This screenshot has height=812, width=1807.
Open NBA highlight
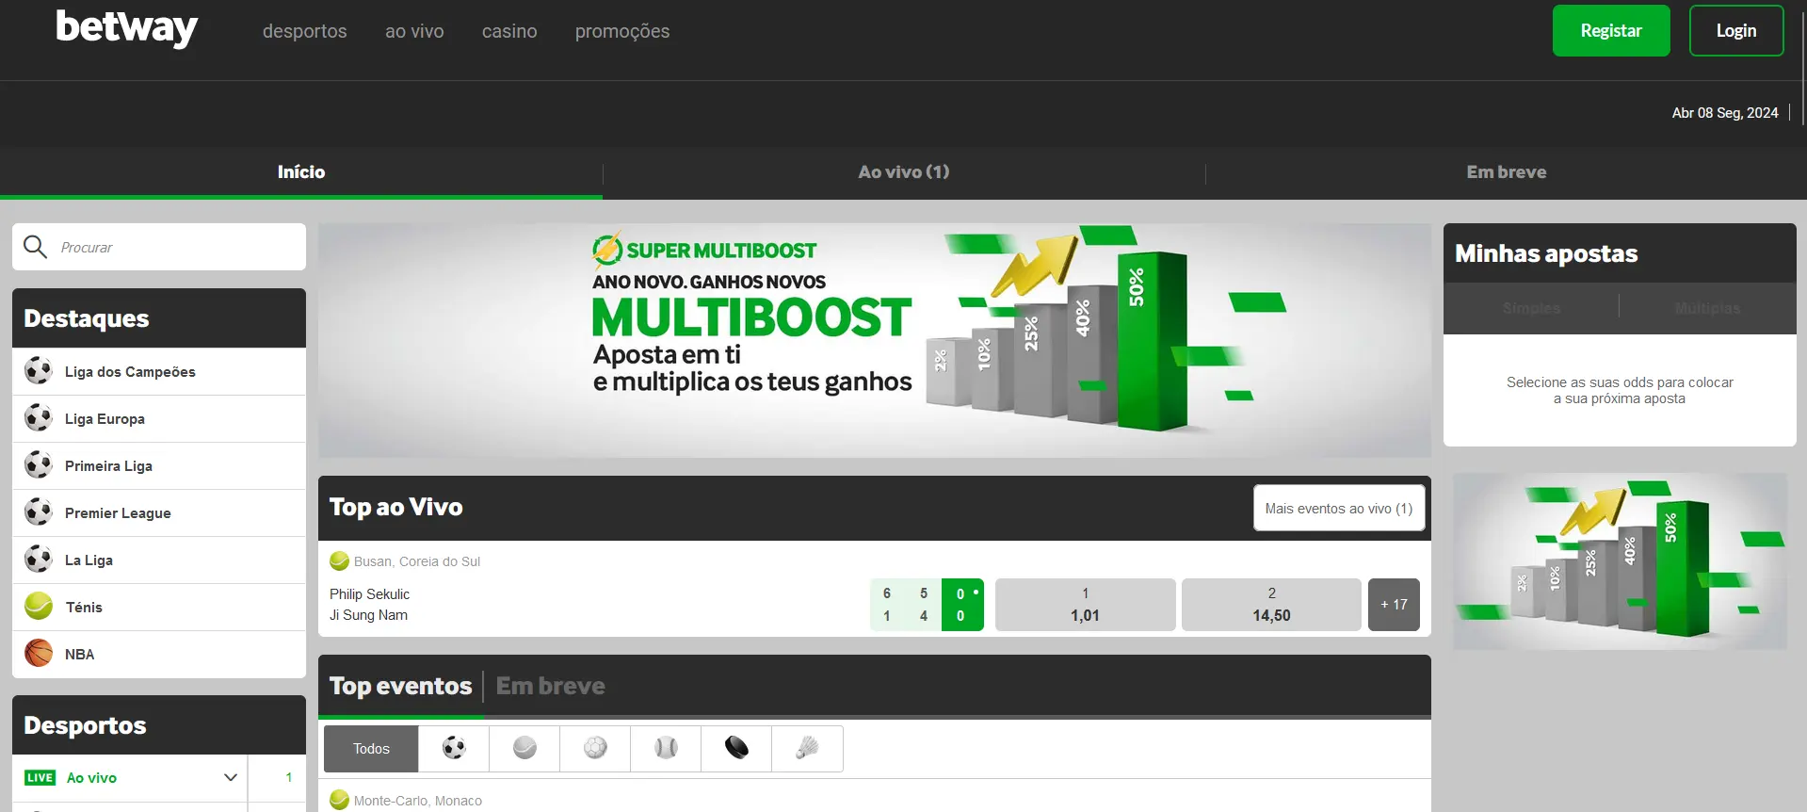click(159, 654)
